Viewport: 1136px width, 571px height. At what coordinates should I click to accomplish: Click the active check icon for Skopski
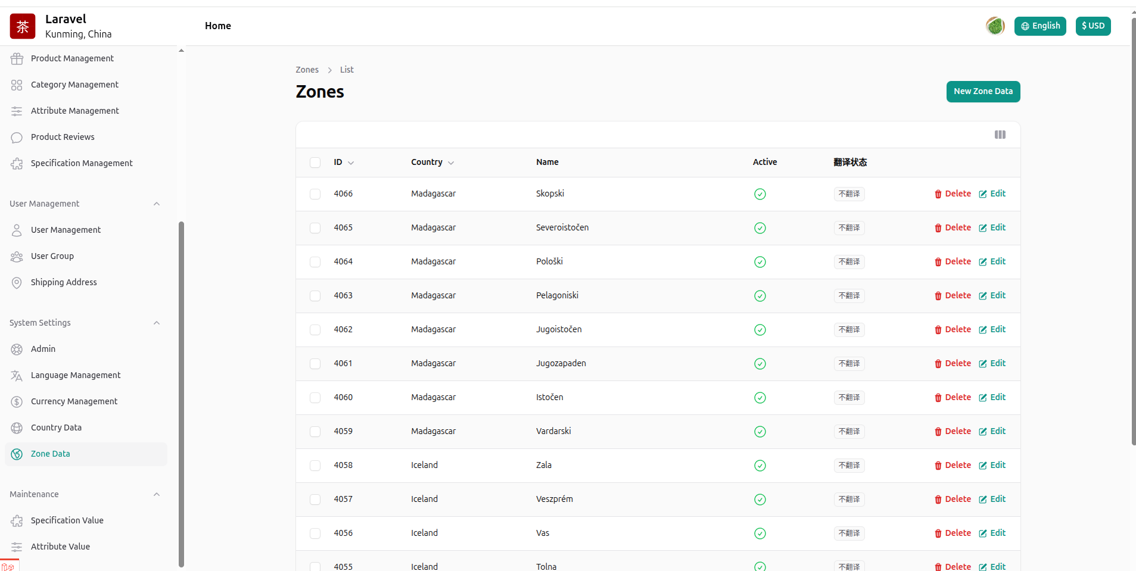point(760,194)
